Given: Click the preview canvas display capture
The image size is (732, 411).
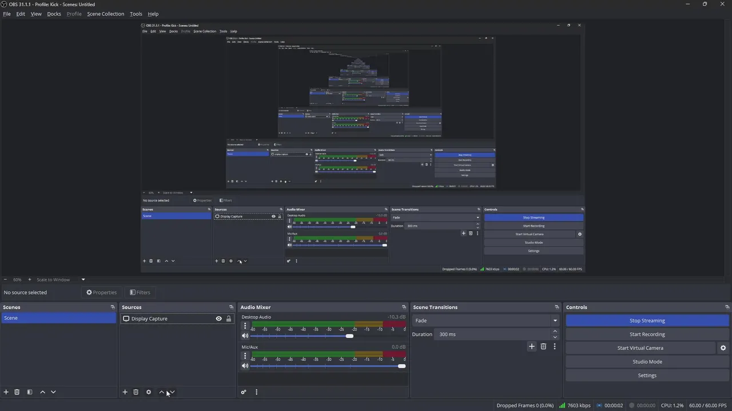Looking at the screenshot, I should [363, 147].
